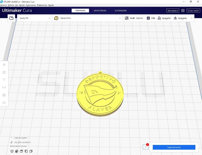202x155 pixels.
Task: Click the pencil icon next to ST3_DEP. ALAVES v1
Action: pyautogui.click(x=11, y=142)
